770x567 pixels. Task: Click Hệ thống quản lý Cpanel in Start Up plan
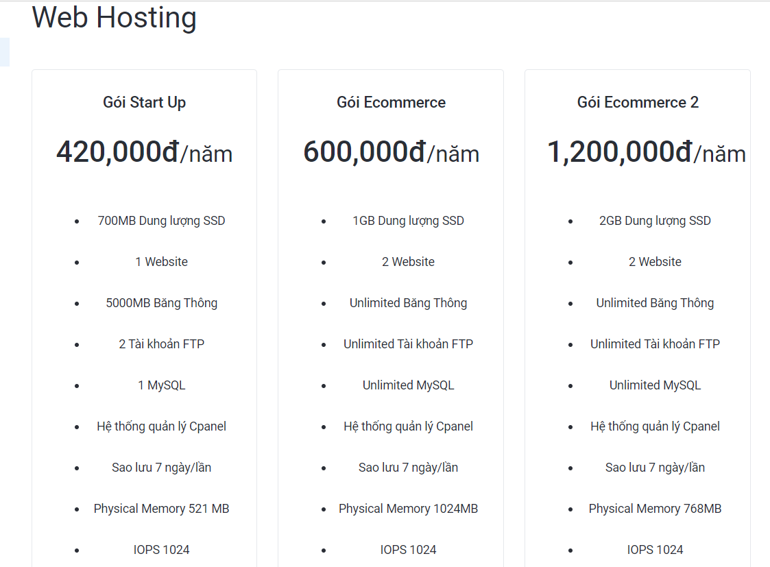click(161, 426)
